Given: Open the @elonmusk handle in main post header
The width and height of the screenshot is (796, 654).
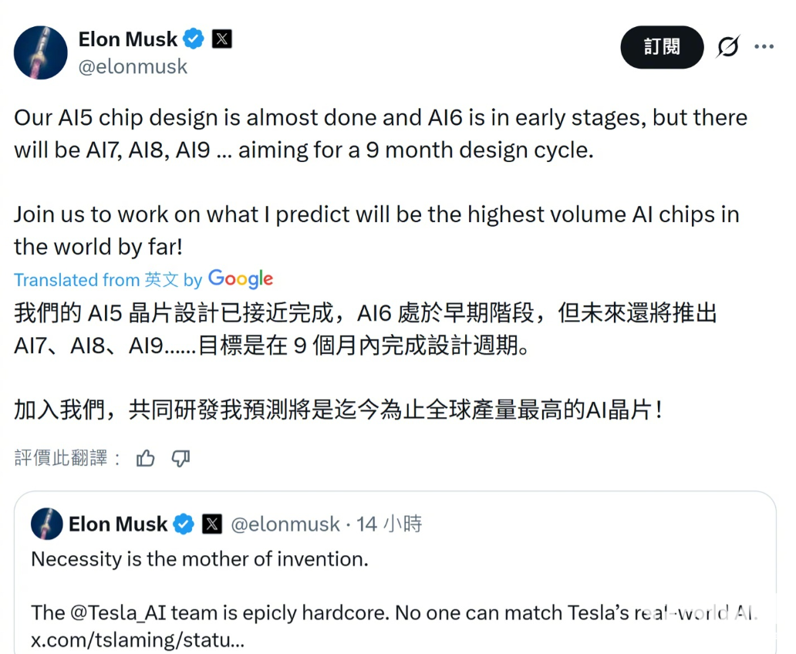Looking at the screenshot, I should tap(133, 66).
